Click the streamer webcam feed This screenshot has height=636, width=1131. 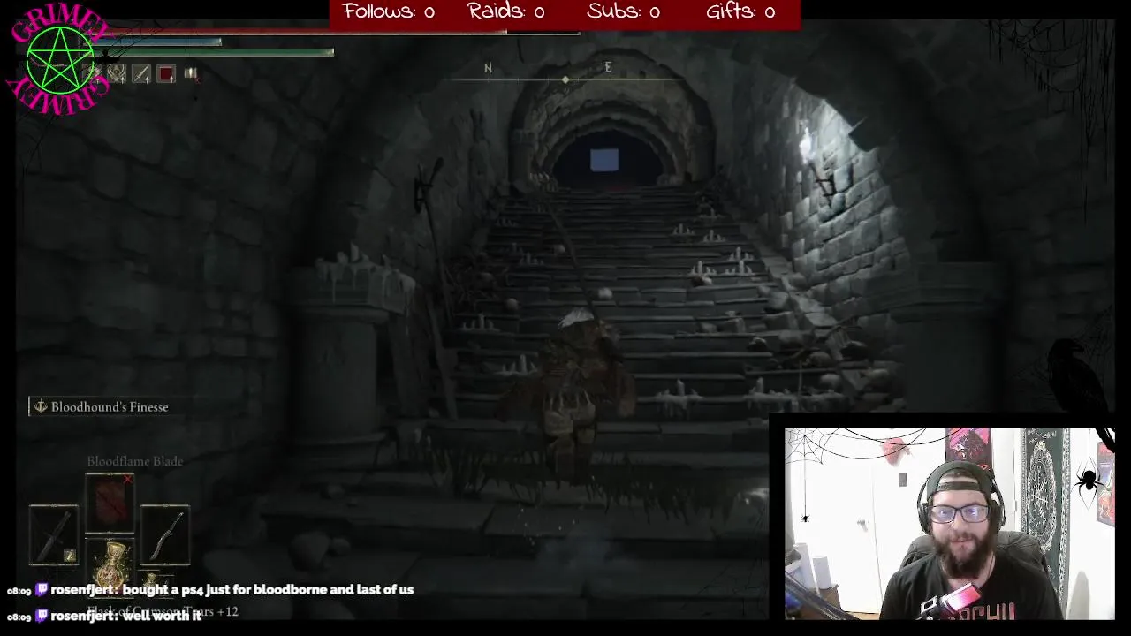click(950, 524)
